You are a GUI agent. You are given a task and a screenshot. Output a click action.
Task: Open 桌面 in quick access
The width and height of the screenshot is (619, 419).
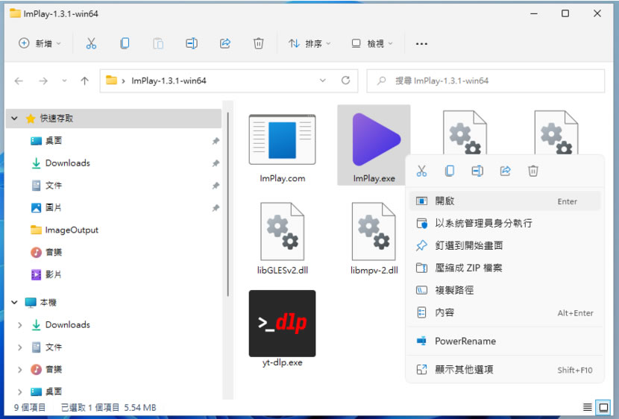point(46,140)
